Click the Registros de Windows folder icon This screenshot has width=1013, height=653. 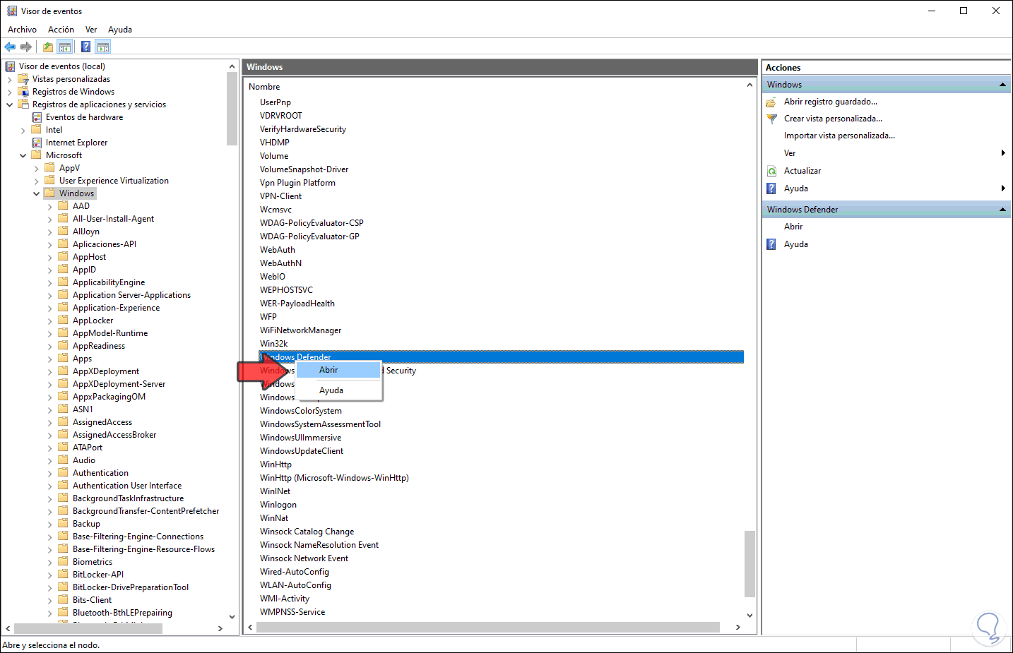coord(23,92)
